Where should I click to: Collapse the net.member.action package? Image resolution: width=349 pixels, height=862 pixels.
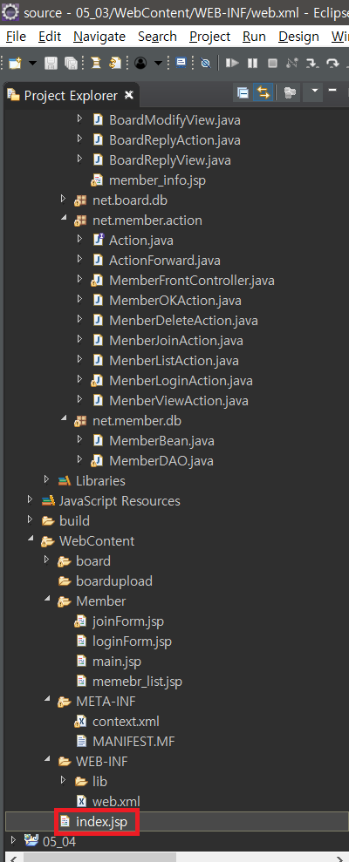[64, 220]
